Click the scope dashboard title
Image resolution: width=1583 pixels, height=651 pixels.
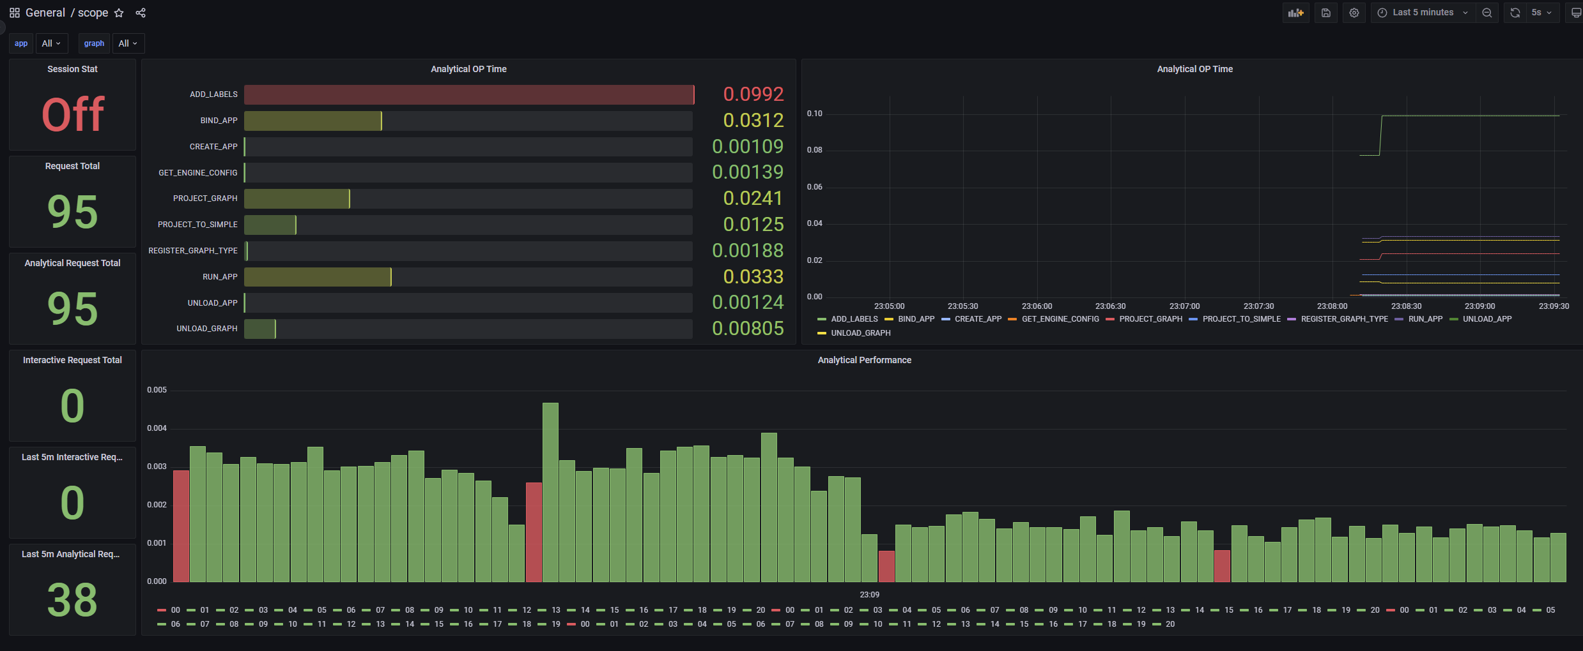pos(93,13)
